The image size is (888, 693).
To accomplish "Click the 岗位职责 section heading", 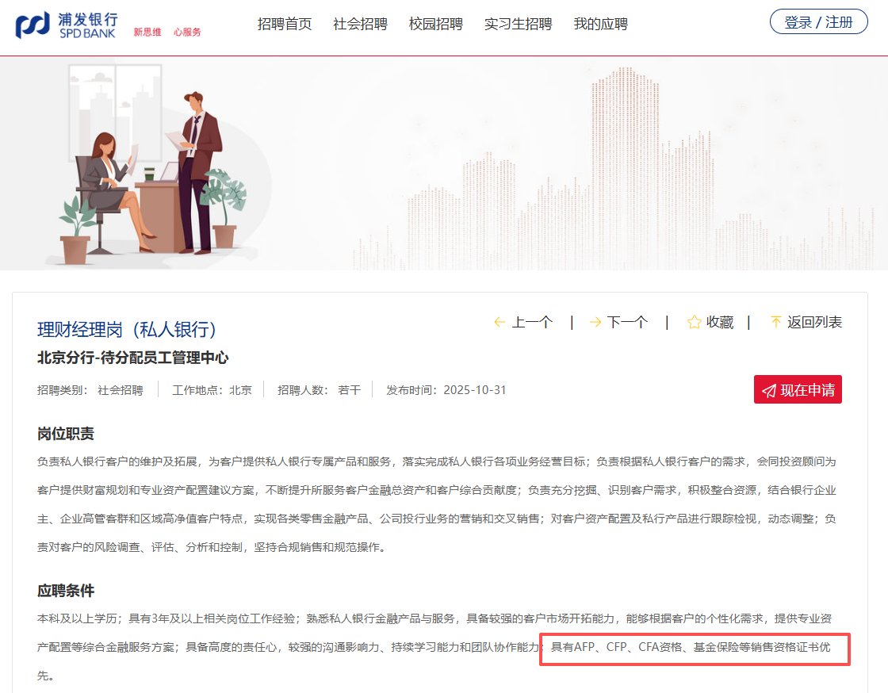I will tap(66, 434).
